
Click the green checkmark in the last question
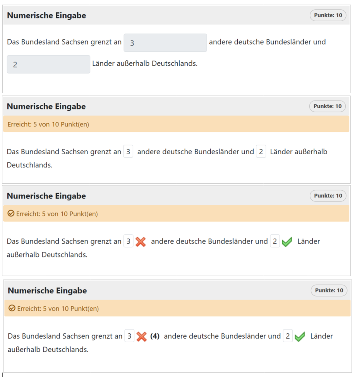coord(300,336)
